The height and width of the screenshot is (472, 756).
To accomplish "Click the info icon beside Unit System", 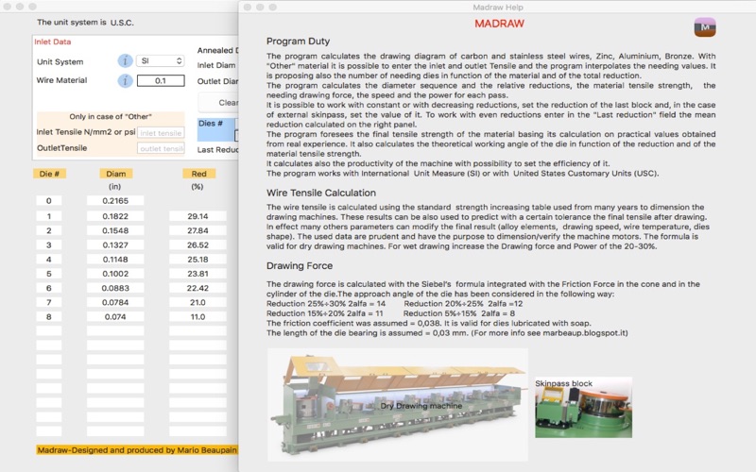I will pos(125,61).
